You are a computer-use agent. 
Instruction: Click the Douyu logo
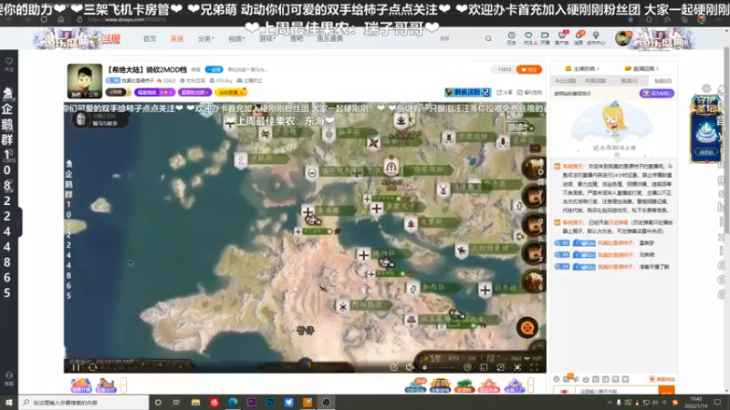pos(107,39)
